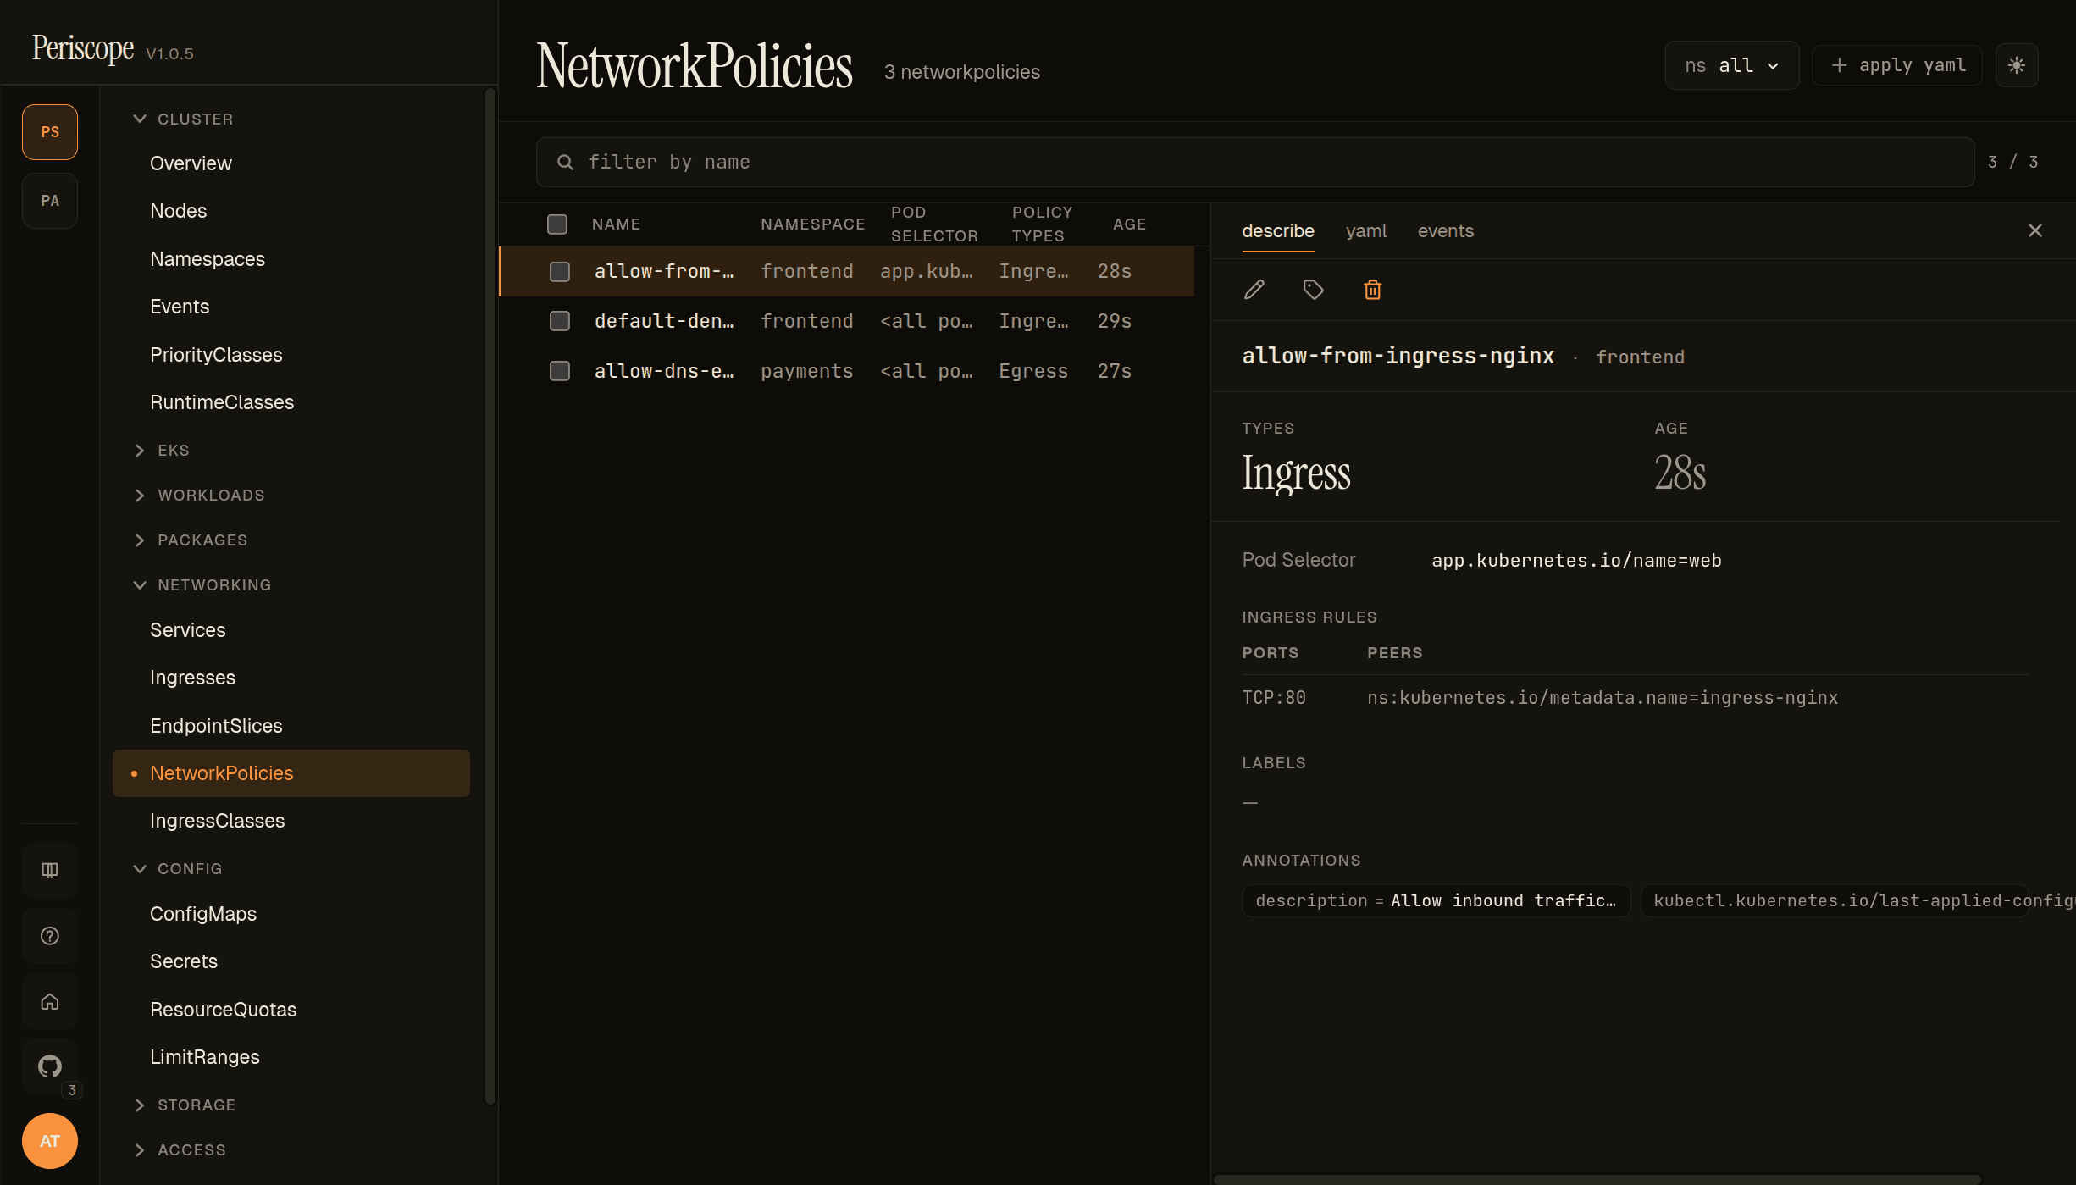Click the search magnifier icon
This screenshot has width=2076, height=1185.
click(565, 162)
